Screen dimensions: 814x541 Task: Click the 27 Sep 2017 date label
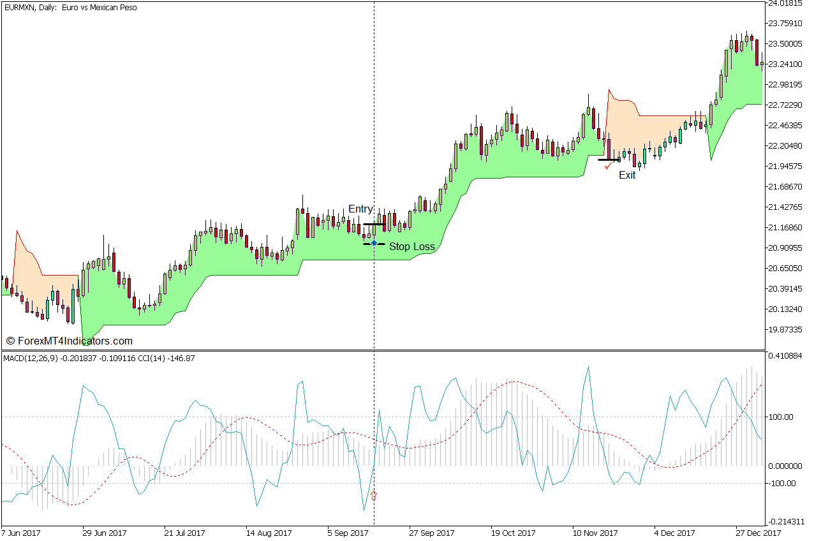432,533
